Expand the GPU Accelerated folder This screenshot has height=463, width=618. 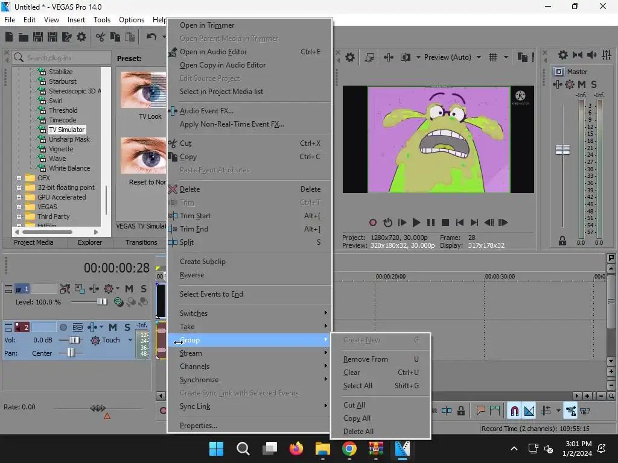click(19, 197)
